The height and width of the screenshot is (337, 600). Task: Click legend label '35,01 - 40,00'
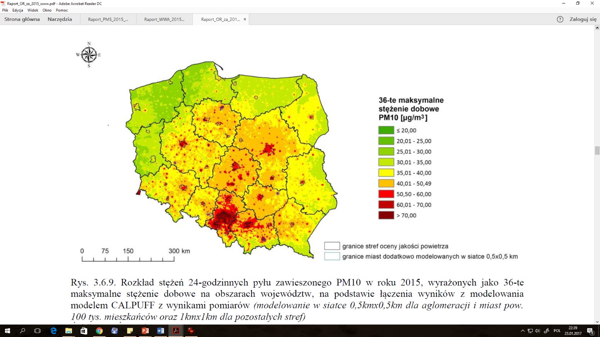pyautogui.click(x=414, y=173)
